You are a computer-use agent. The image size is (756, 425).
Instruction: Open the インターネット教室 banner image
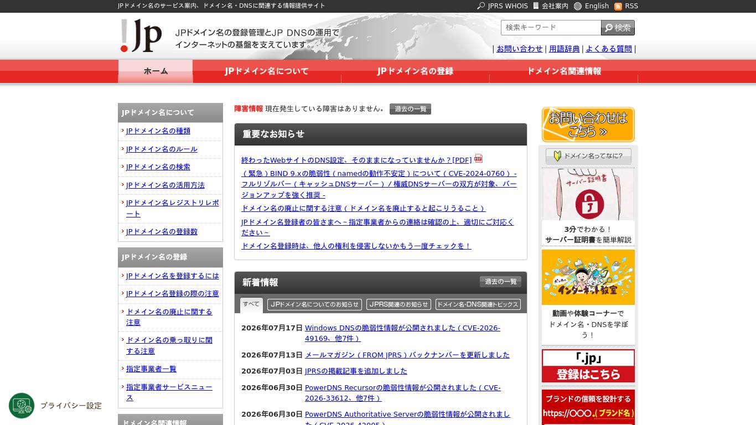[588, 277]
